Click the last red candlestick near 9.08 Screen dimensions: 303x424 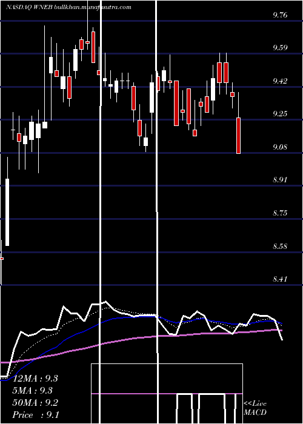click(238, 136)
